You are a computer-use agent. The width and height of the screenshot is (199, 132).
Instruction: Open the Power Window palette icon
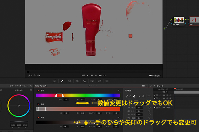pos(70,81)
